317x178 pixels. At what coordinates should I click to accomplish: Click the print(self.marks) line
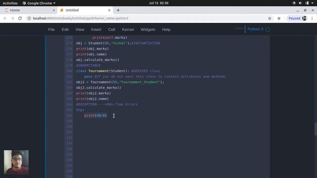coord(110,38)
